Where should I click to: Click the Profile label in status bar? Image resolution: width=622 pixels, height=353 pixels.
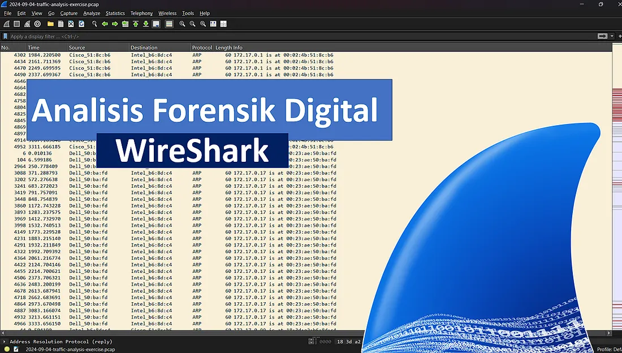pyautogui.click(x=610, y=350)
